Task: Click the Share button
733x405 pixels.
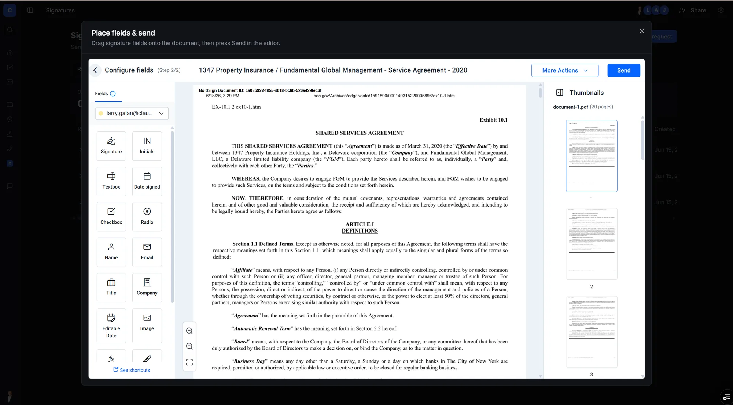Action: tap(693, 10)
